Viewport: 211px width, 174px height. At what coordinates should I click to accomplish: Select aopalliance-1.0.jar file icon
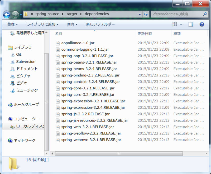pos(58,43)
